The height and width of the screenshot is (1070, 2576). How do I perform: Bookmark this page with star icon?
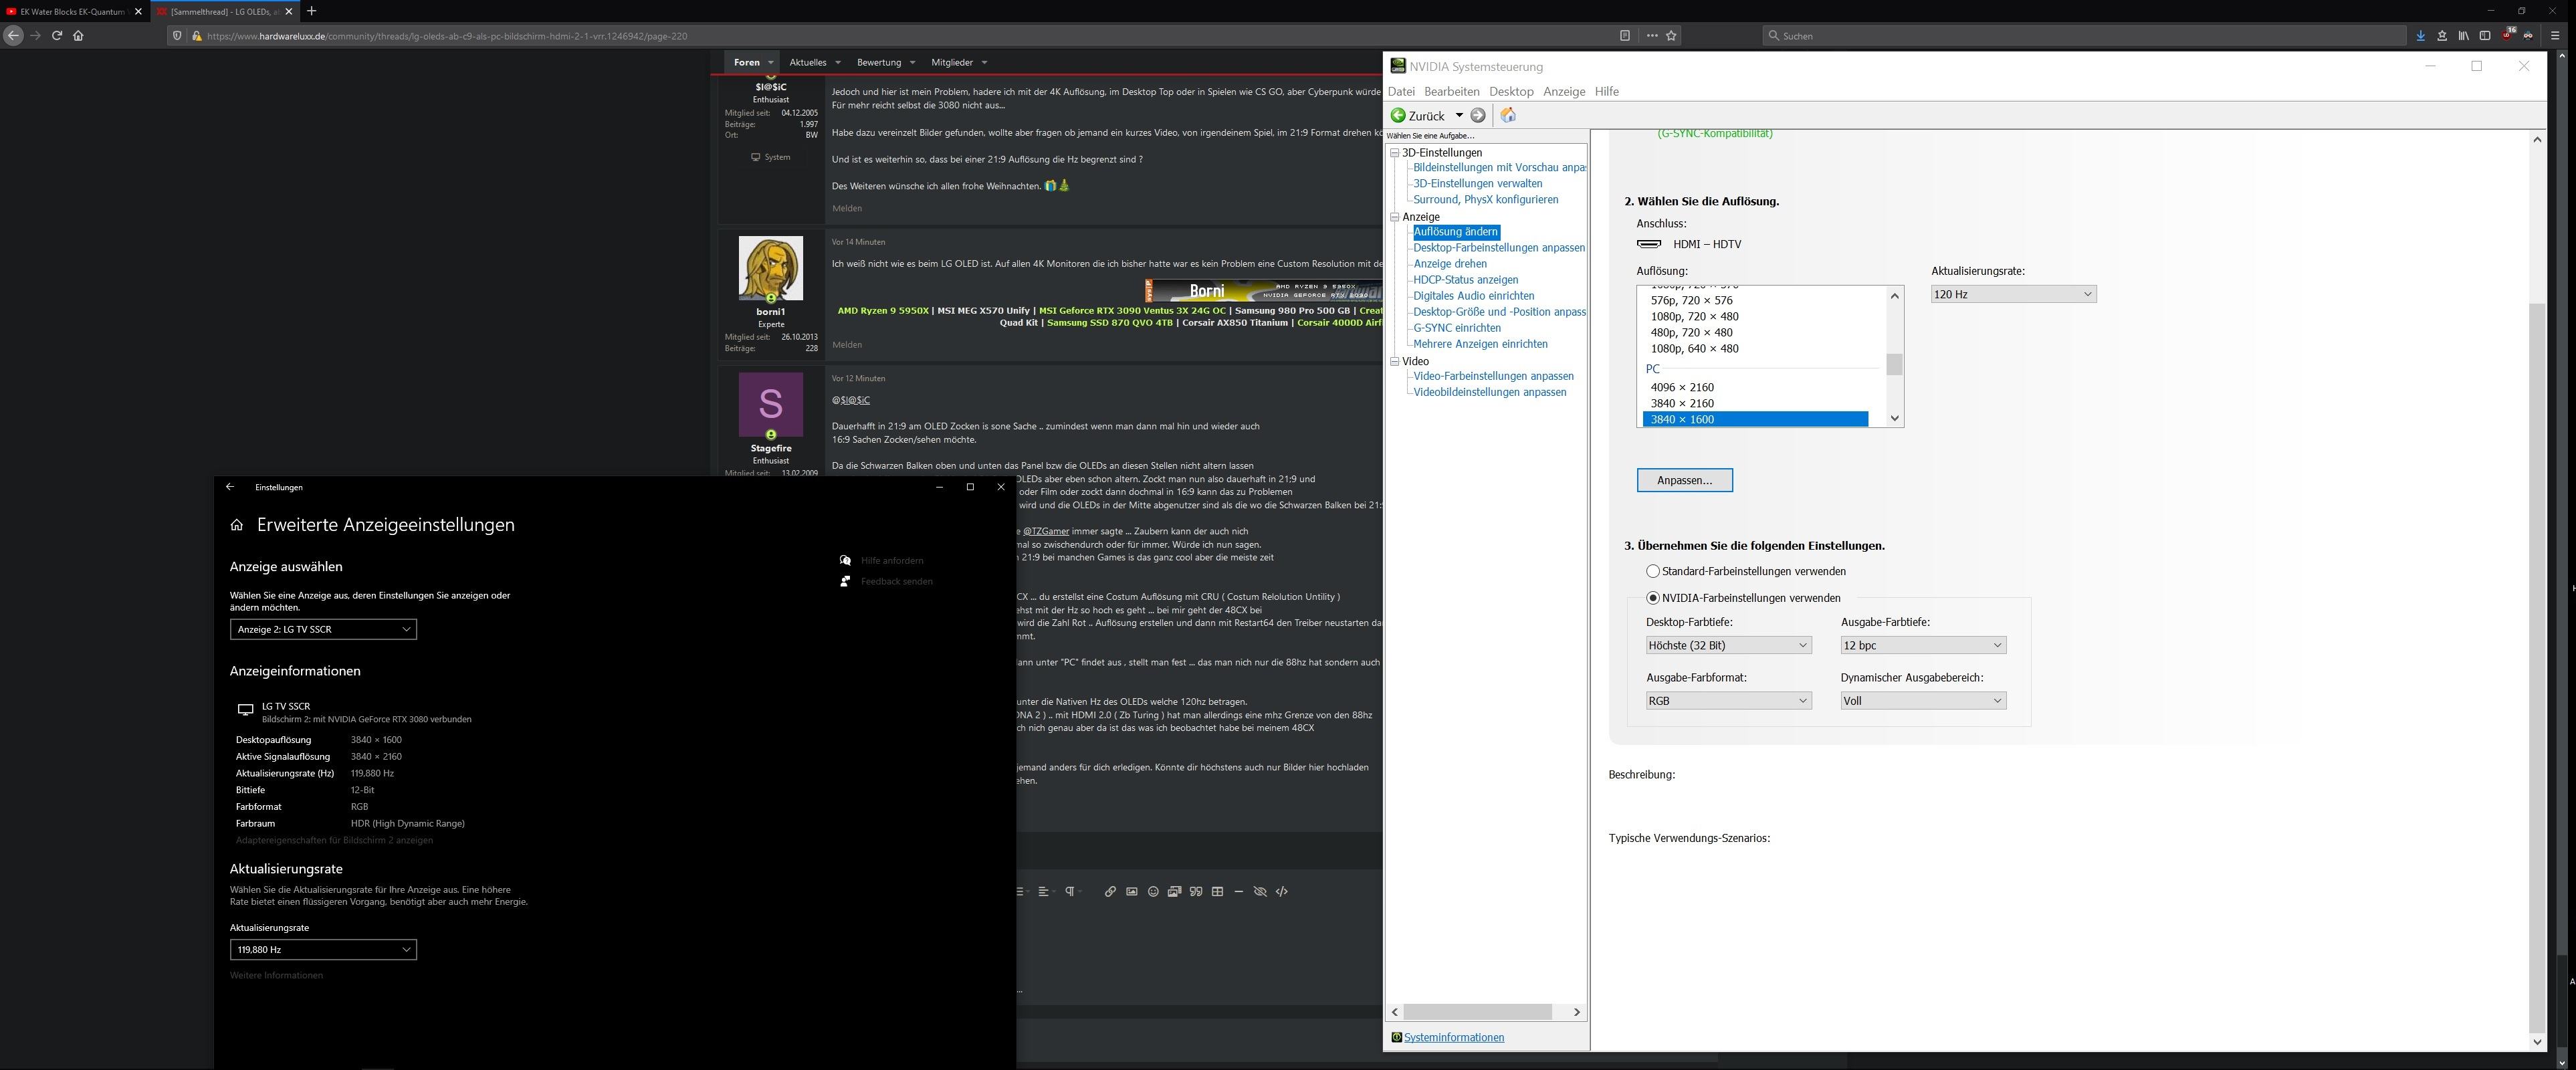(1671, 35)
